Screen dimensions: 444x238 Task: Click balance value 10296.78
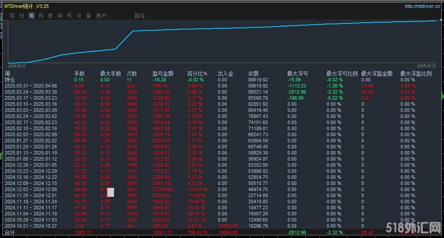coord(258,226)
